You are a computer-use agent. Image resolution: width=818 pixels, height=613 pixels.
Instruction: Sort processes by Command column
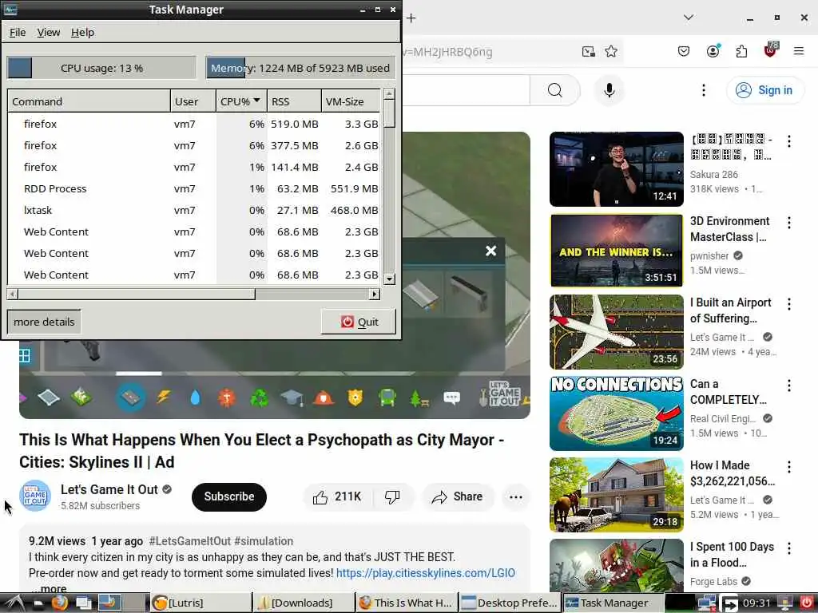point(89,101)
